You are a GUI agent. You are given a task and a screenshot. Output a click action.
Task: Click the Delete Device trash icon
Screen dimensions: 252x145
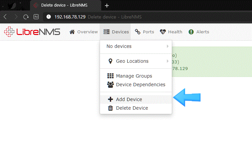pos(110,108)
